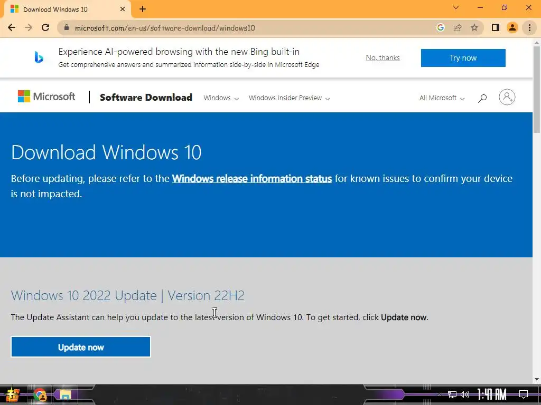Open the volume tray icon
This screenshot has width=541, height=405.
click(465, 394)
